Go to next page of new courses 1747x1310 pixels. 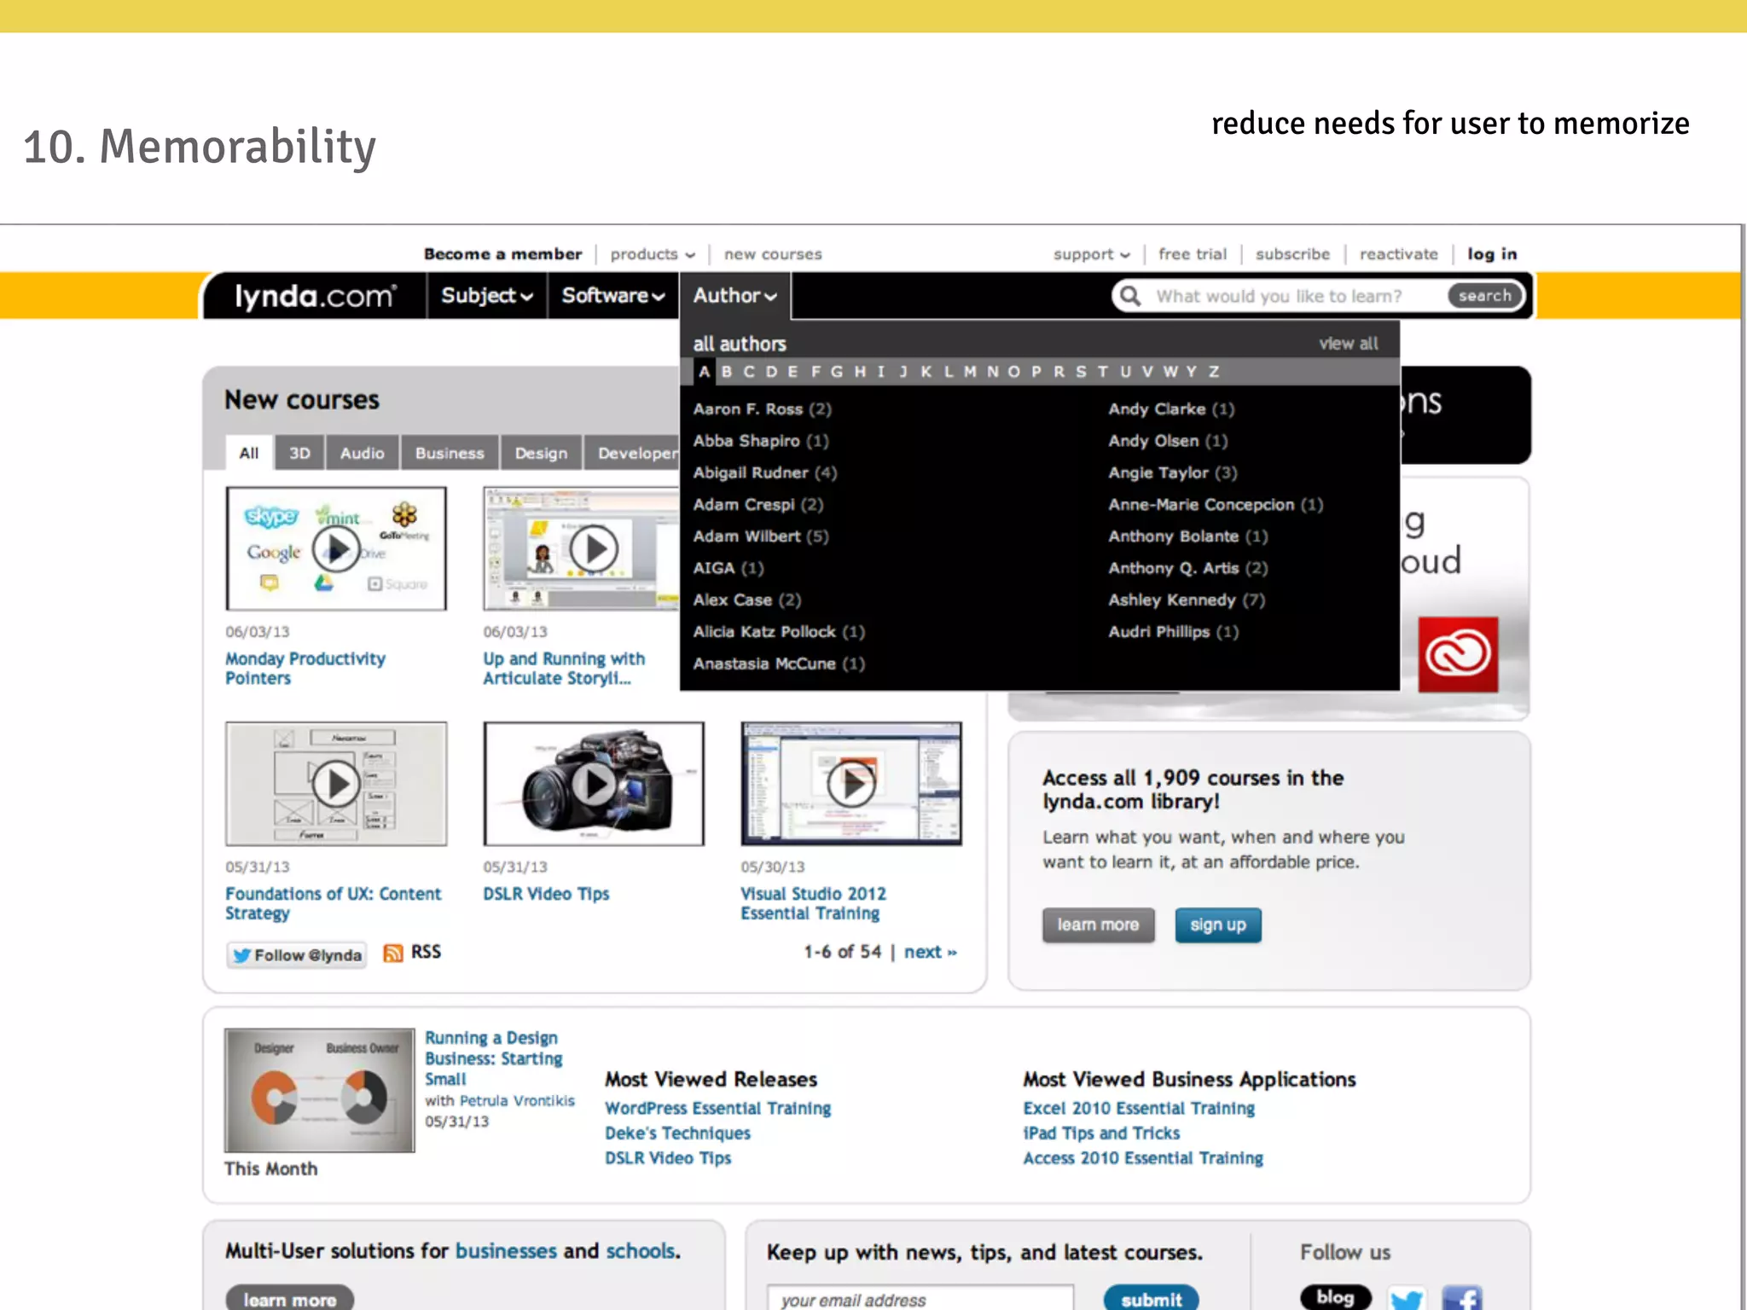tap(931, 953)
